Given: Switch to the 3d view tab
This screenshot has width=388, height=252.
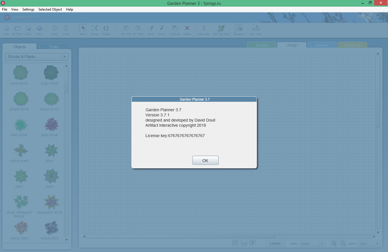Looking at the screenshot, I should point(262,45).
